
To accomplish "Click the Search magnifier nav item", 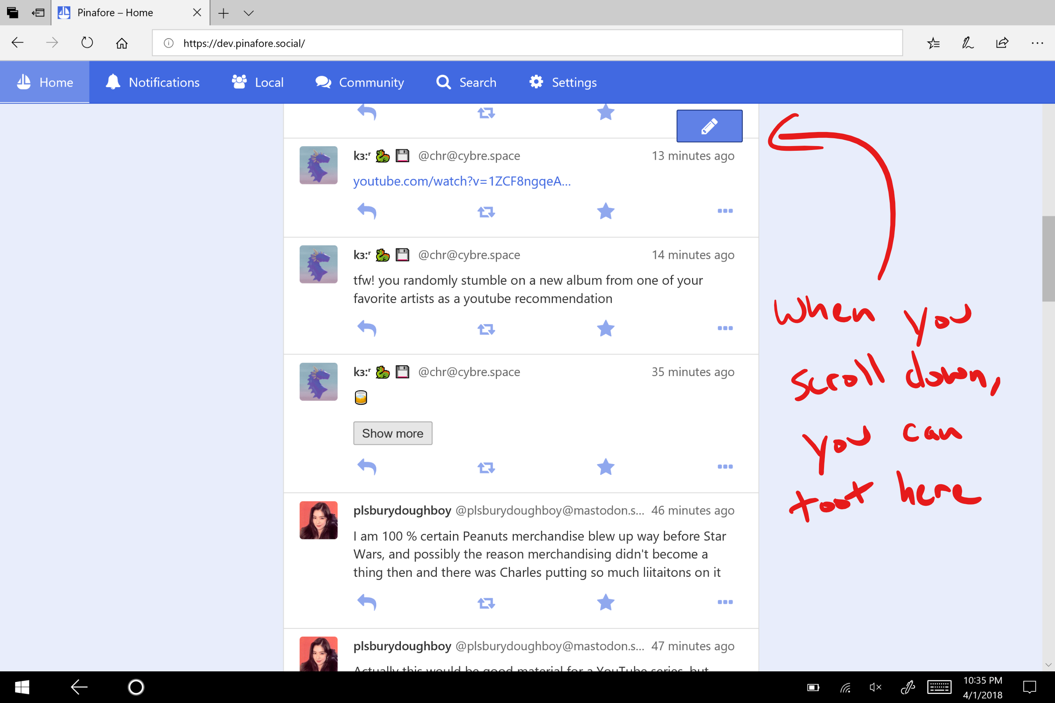I will coord(443,82).
